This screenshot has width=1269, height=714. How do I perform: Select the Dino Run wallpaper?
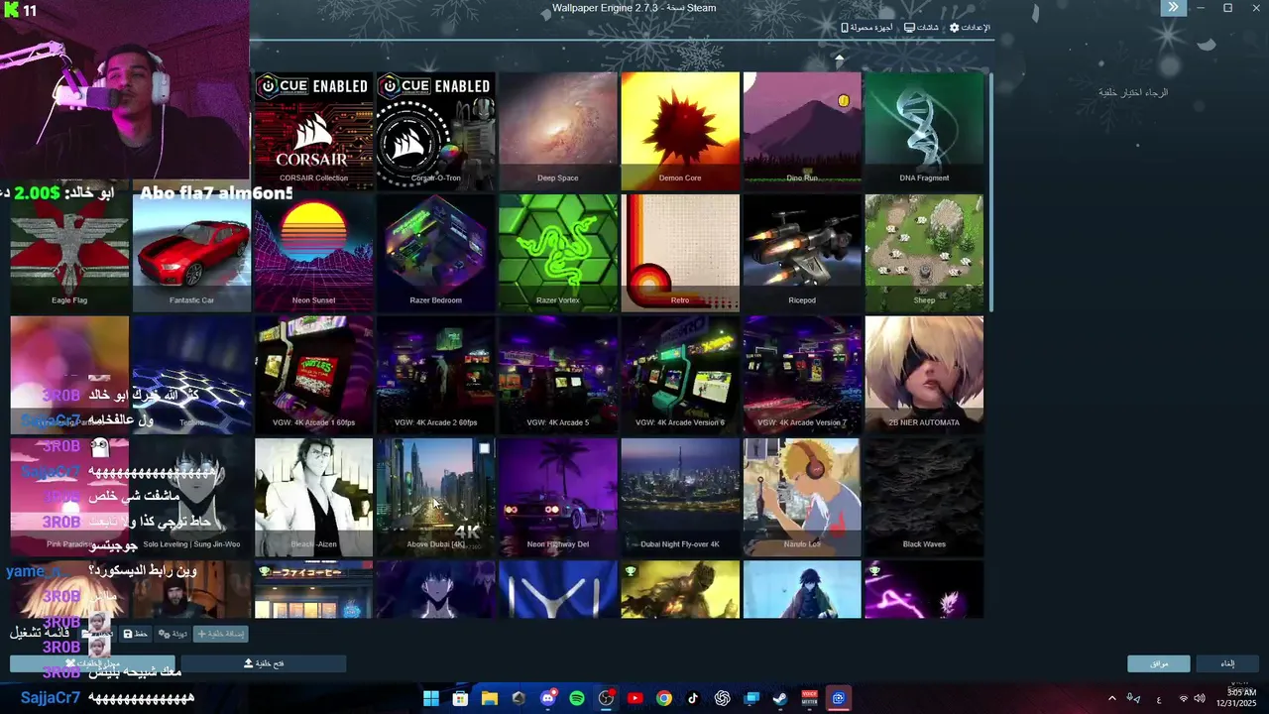click(802, 130)
